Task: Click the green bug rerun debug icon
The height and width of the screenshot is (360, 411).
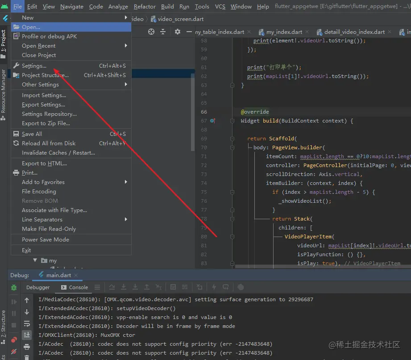Action: 14,288
